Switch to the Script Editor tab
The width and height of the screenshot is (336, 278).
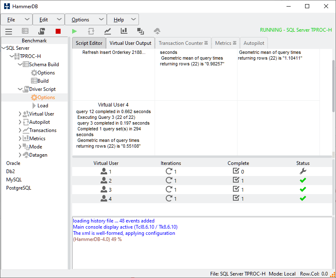(x=89, y=43)
